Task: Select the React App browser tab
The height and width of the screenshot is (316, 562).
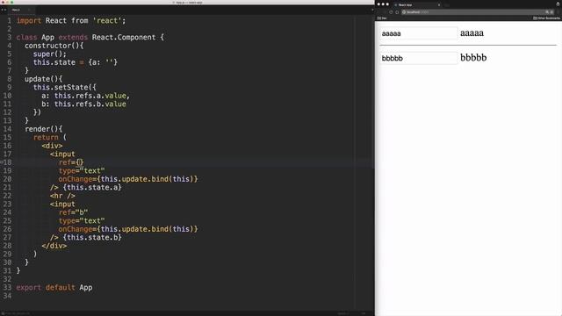Action: click(x=418, y=5)
